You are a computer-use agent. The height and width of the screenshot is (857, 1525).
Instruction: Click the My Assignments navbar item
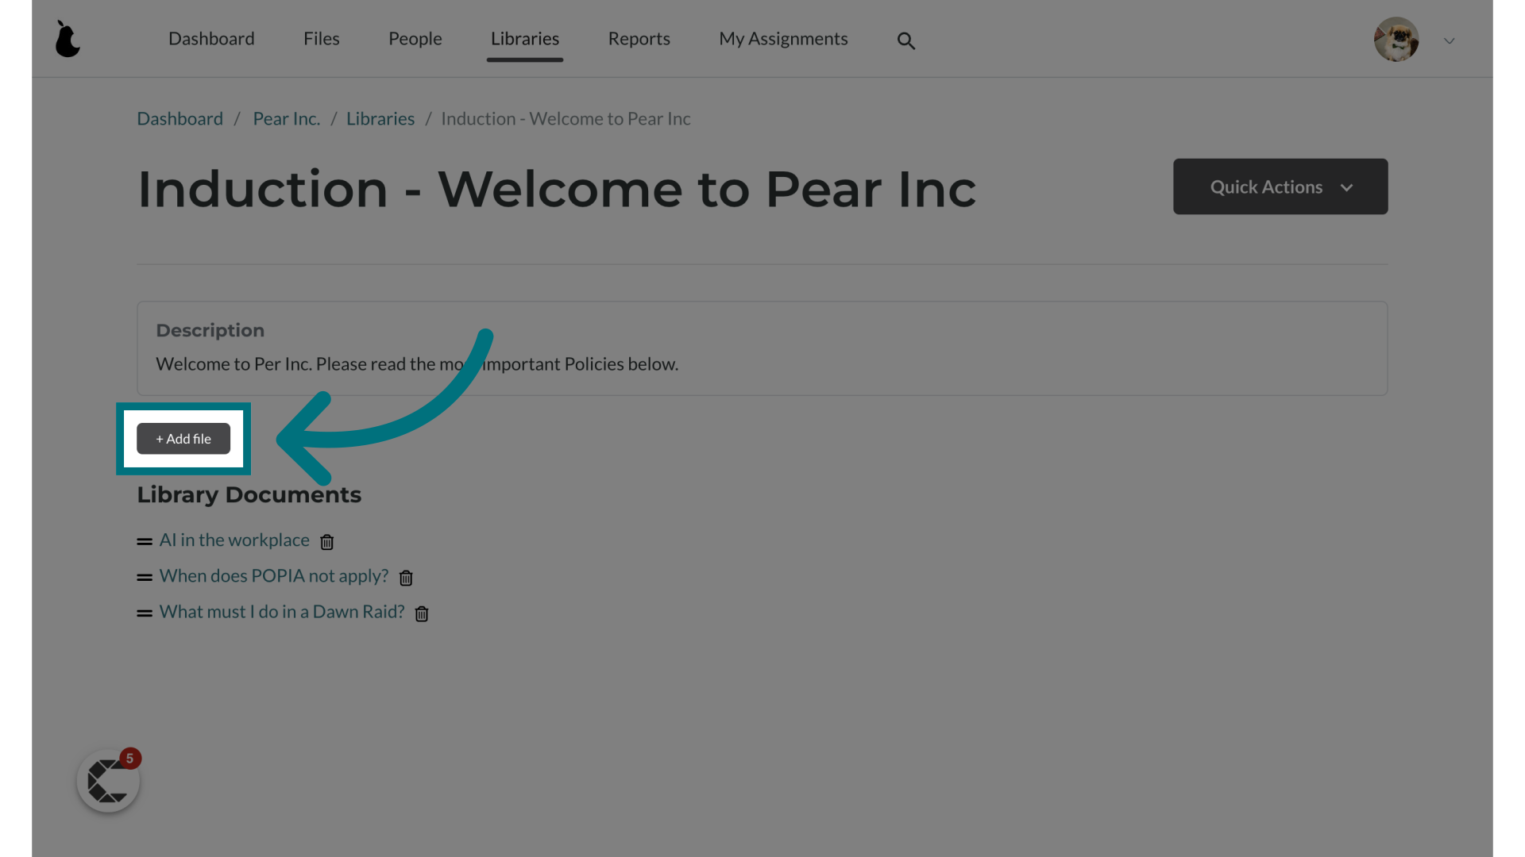[783, 37]
